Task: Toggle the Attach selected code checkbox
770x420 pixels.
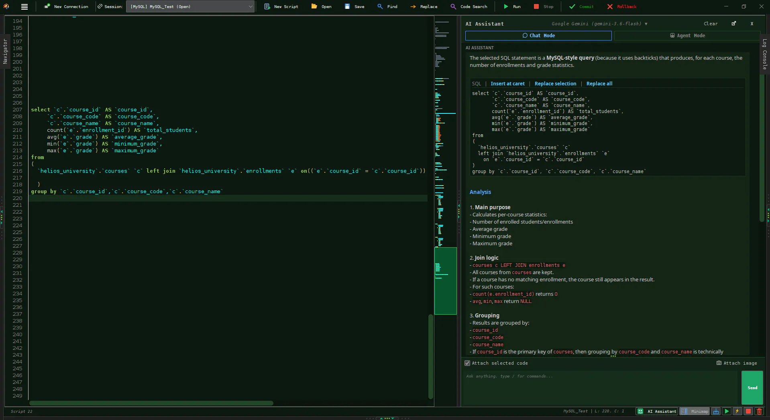Action: 467,363
